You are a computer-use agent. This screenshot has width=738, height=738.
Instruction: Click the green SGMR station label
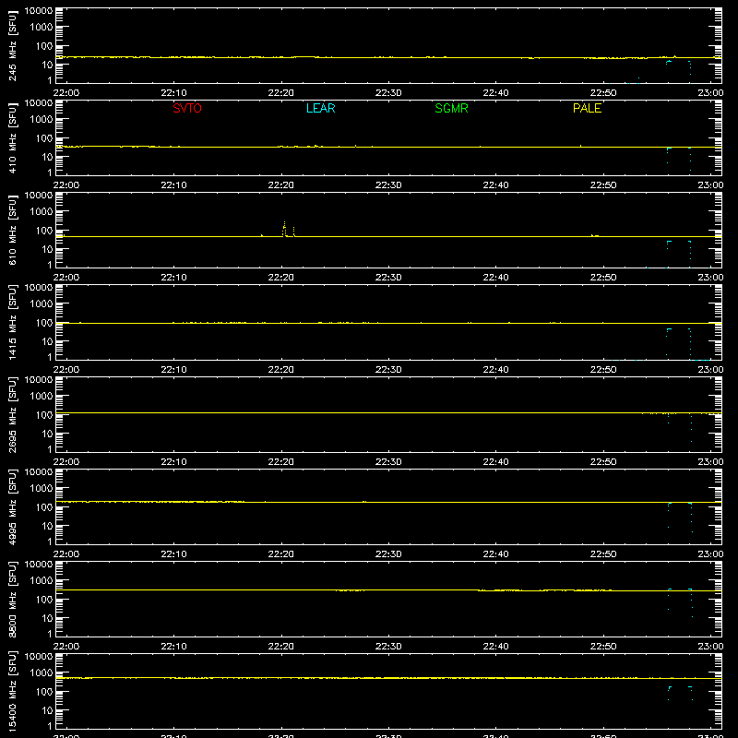(451, 108)
